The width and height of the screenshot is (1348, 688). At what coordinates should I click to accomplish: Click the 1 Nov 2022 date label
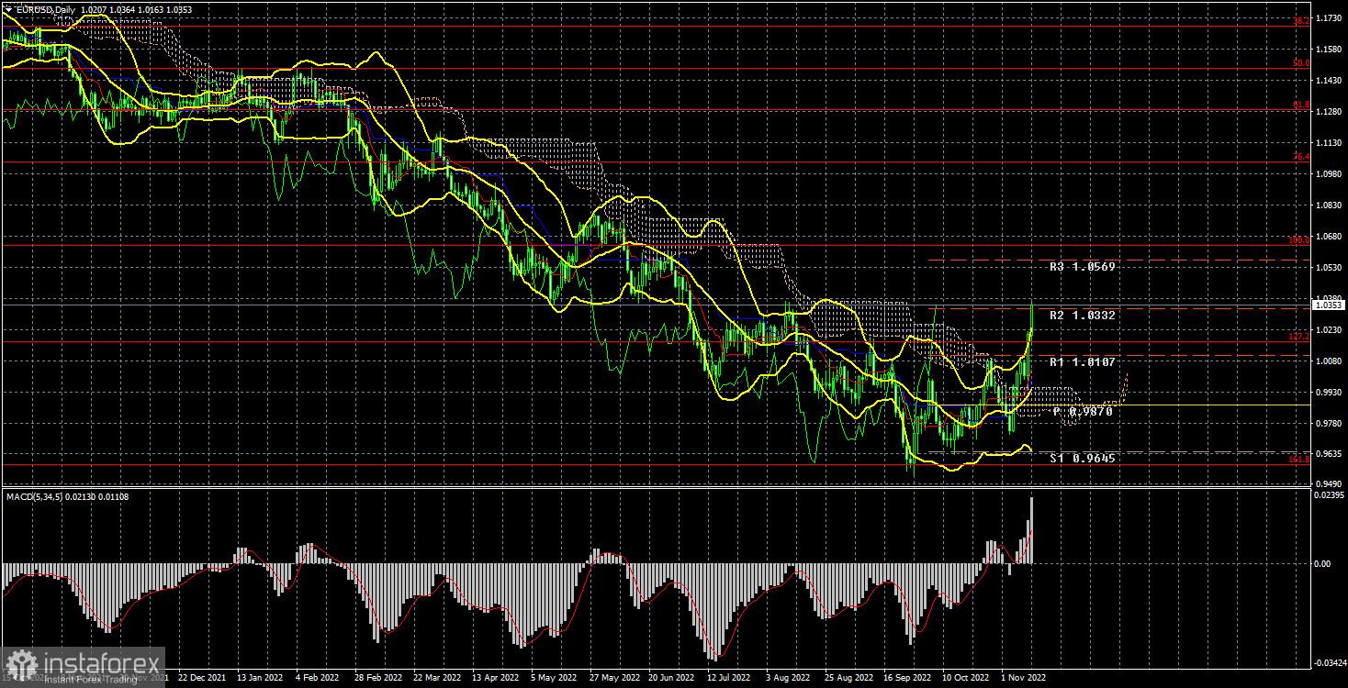[x=1023, y=678]
